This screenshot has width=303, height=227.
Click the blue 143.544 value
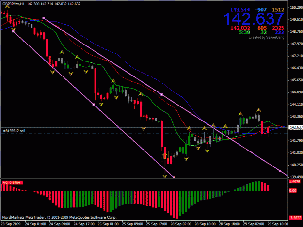[x=240, y=10]
